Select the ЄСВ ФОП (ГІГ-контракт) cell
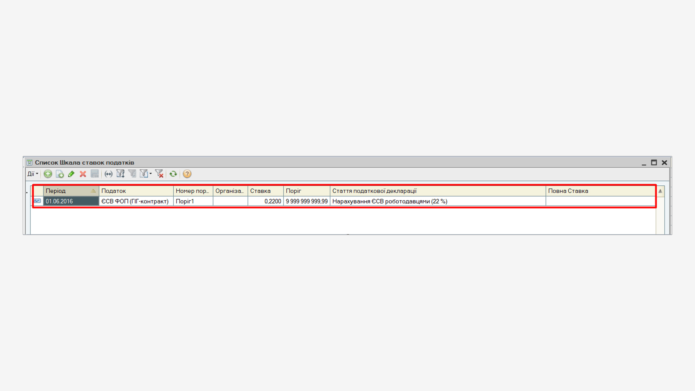This screenshot has width=695, height=391. click(136, 201)
